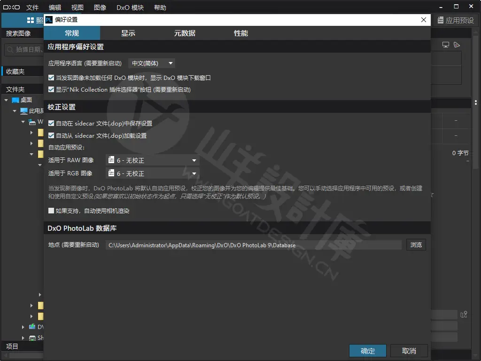Image resolution: width=481 pixels, height=361 pixels.
Task: Click the sidebar horizontal scrollbar left arrow
Action: (5, 355)
